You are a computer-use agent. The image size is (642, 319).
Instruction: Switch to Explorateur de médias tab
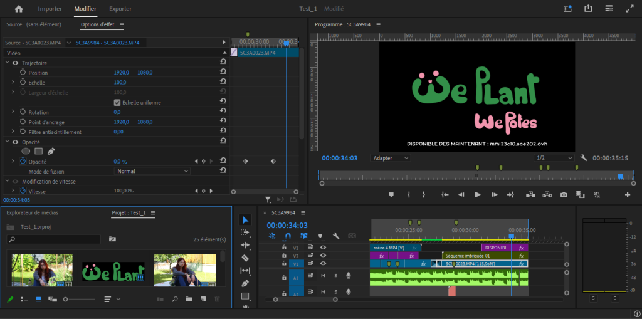[x=33, y=212]
